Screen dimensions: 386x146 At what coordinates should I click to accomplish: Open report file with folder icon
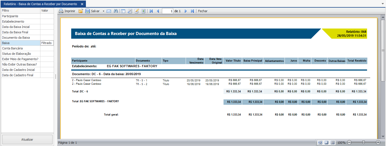pyautogui.click(x=81, y=11)
